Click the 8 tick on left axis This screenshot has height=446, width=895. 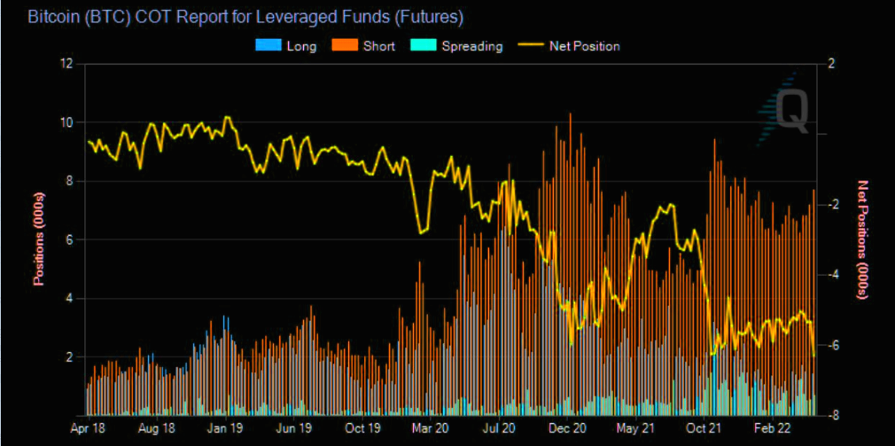point(70,182)
